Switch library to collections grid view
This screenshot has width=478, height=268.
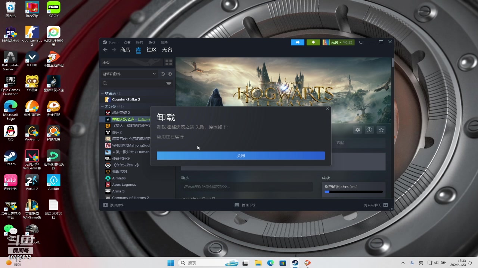169,62
